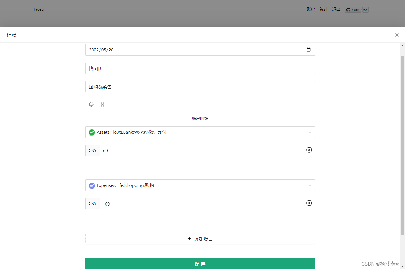Open the date picker calendar icon

coord(308,49)
